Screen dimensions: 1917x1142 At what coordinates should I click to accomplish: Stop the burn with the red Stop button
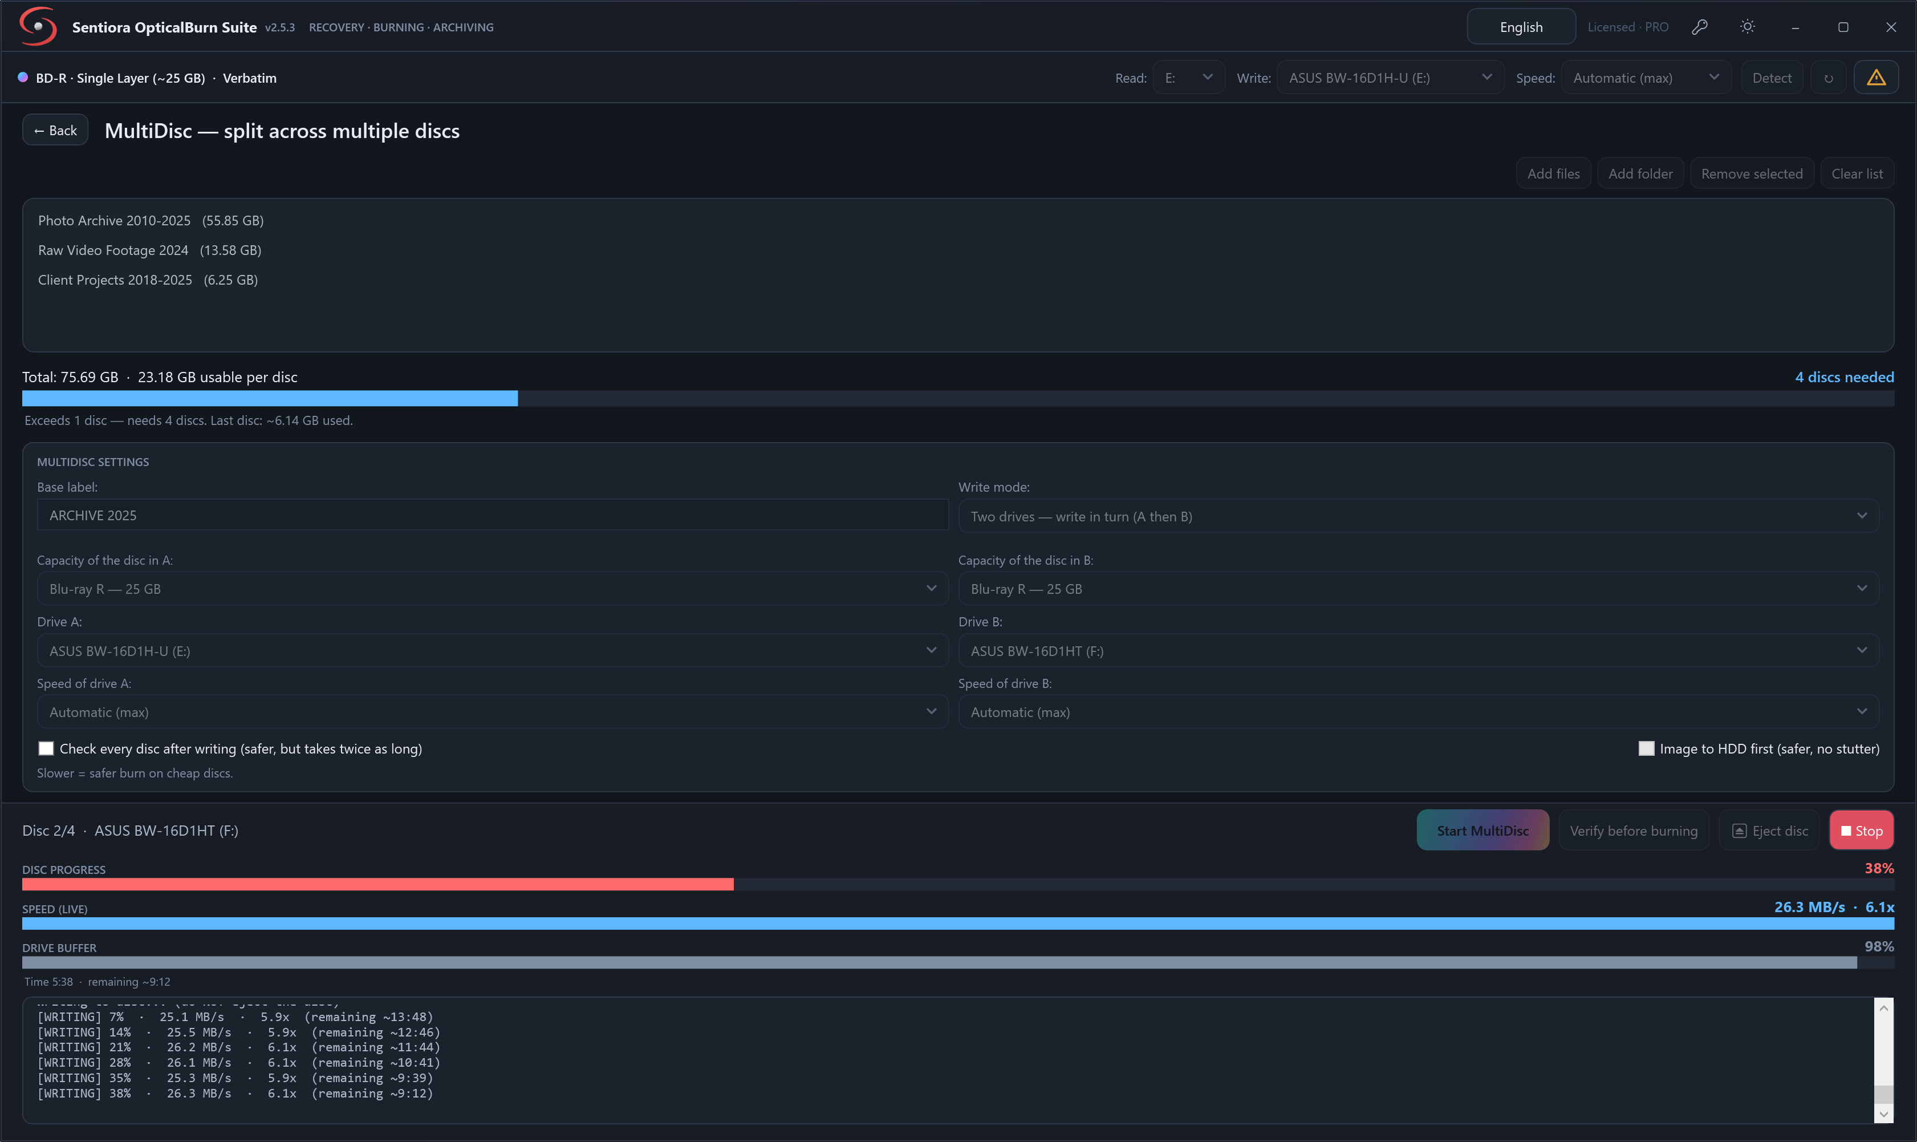coord(1861,831)
